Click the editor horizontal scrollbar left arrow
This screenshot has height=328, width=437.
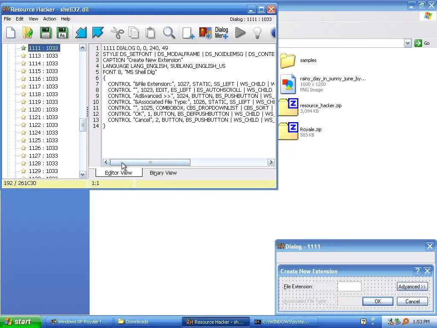(106, 162)
